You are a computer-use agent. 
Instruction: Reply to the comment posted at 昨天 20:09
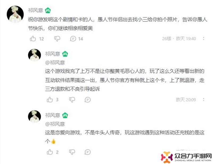click(88, 100)
